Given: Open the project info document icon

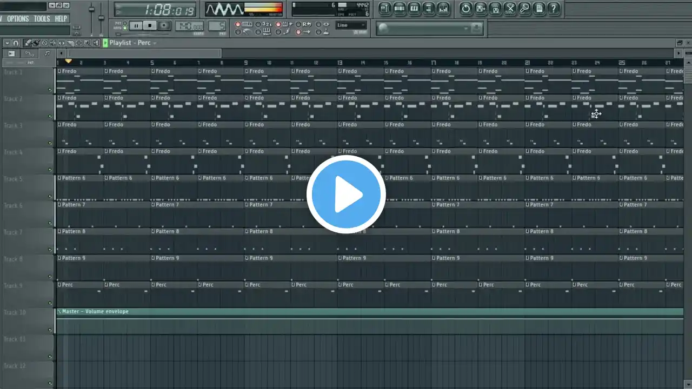Looking at the screenshot, I should (539, 8).
